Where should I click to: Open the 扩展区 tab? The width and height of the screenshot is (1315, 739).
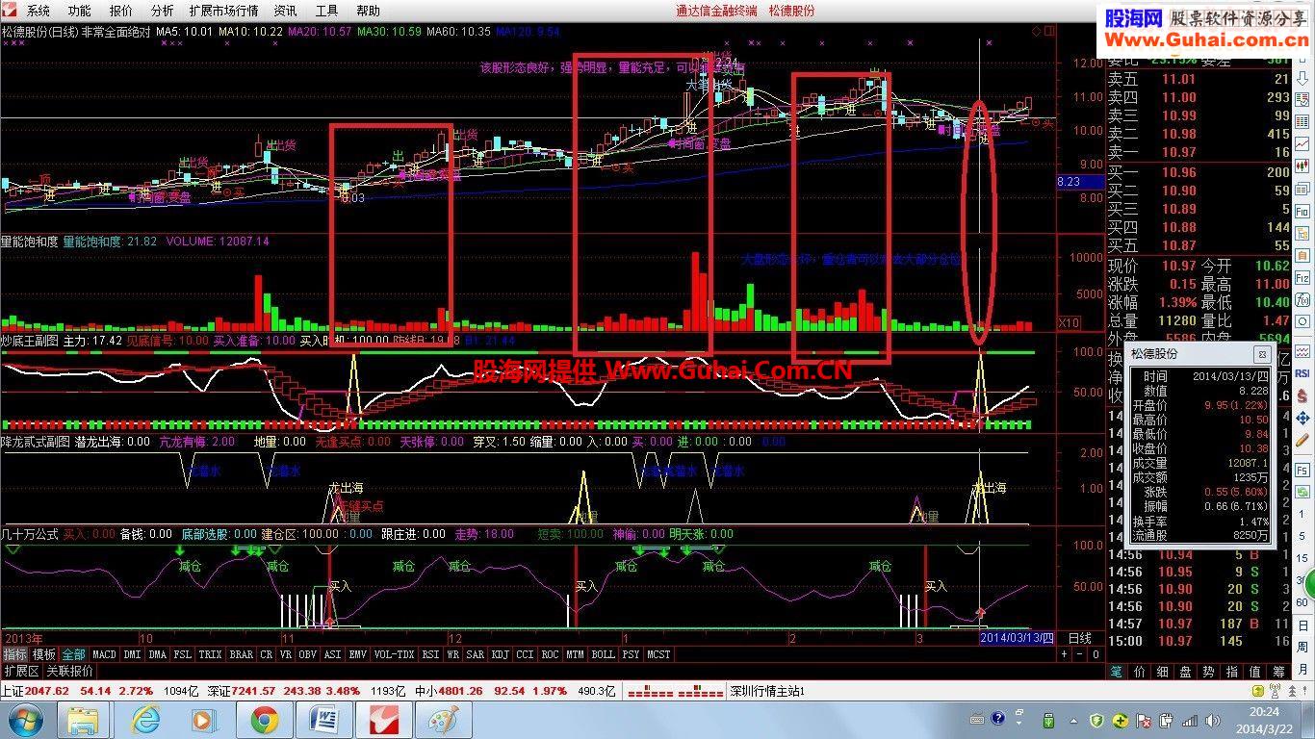pos(21,671)
